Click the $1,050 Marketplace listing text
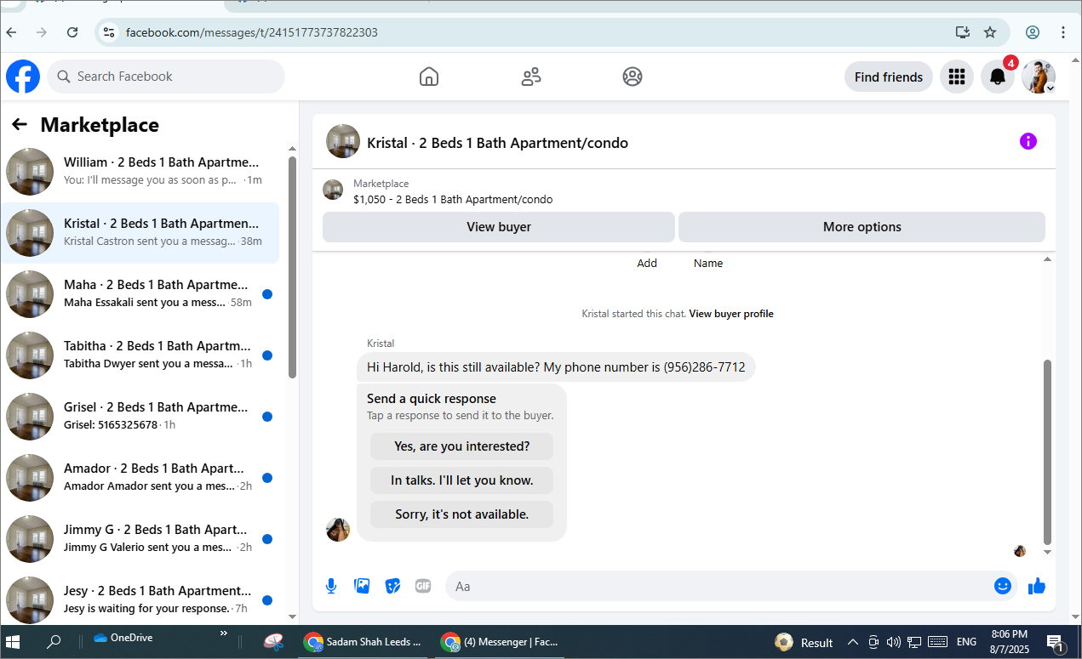This screenshot has height=659, width=1082. [x=453, y=200]
